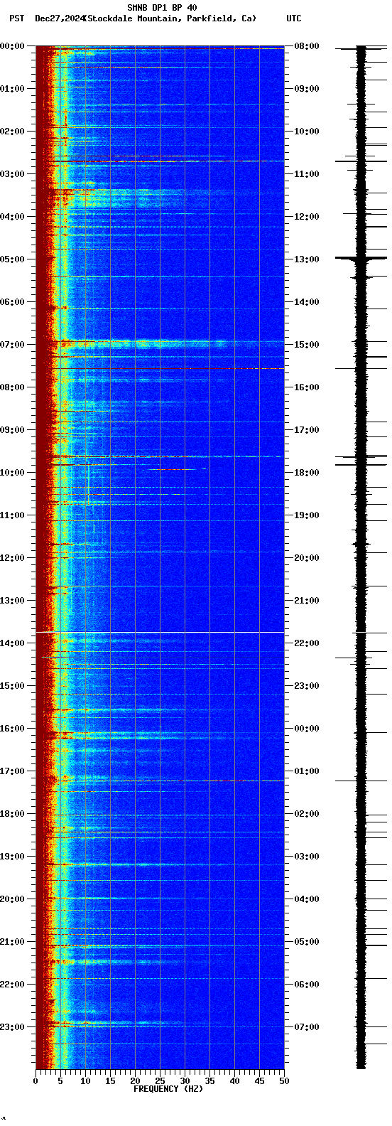Click the '16:00' label on the UTC axis
This screenshot has height=1126, width=392.
pyautogui.click(x=307, y=387)
